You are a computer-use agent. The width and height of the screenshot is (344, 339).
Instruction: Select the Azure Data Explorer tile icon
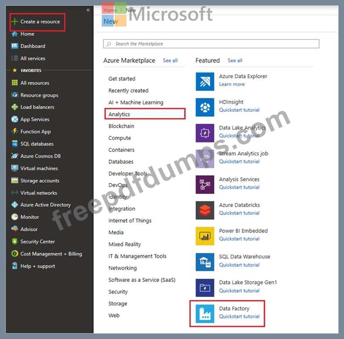click(205, 82)
